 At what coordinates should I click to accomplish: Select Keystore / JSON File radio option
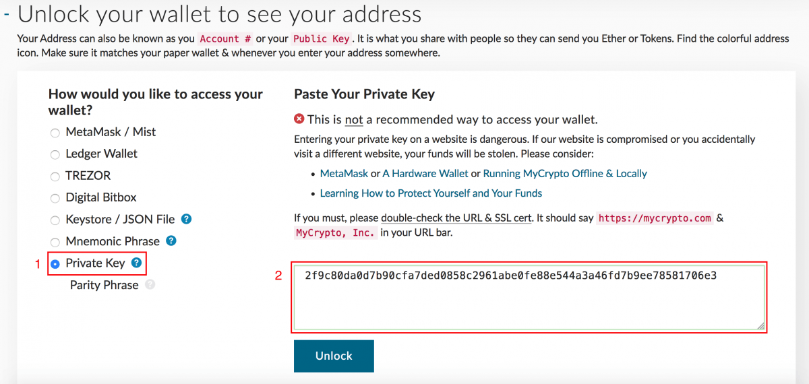tap(55, 220)
